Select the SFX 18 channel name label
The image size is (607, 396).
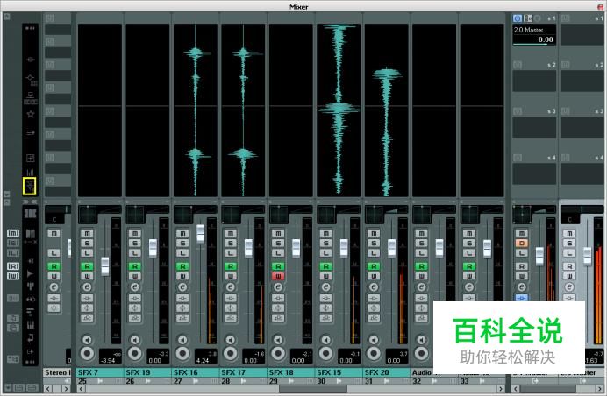pos(290,372)
